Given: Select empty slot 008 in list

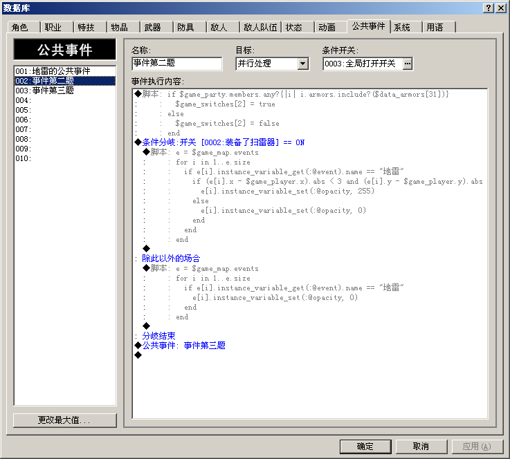Looking at the screenshot, I should click(65, 139).
